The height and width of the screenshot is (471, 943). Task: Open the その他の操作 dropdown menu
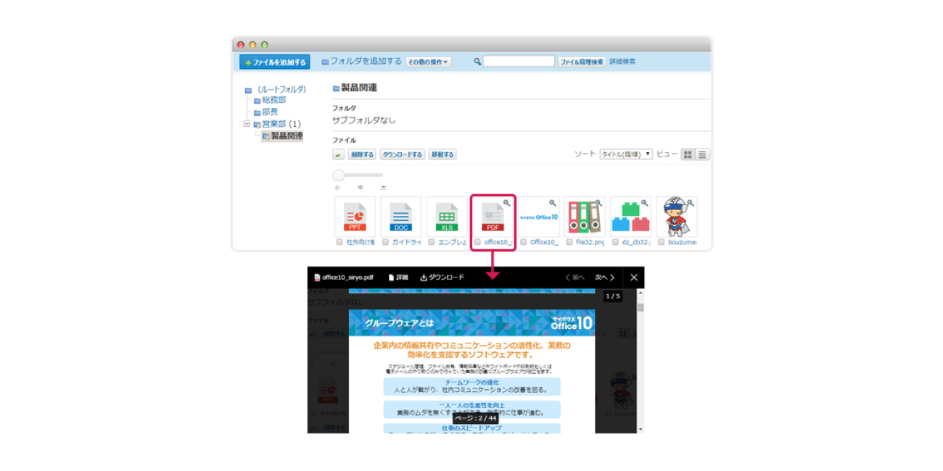point(428,62)
